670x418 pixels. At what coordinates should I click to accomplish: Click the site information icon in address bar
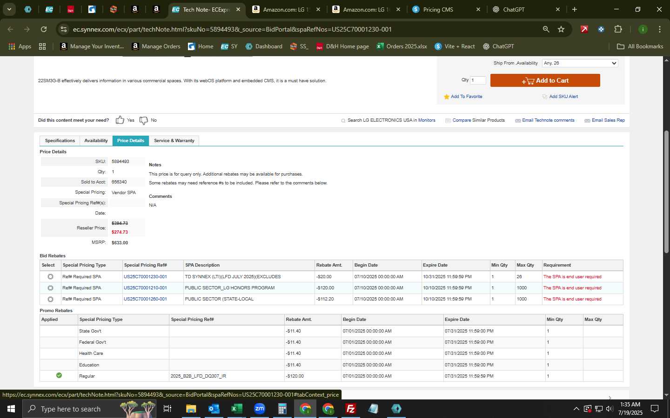[x=64, y=29]
